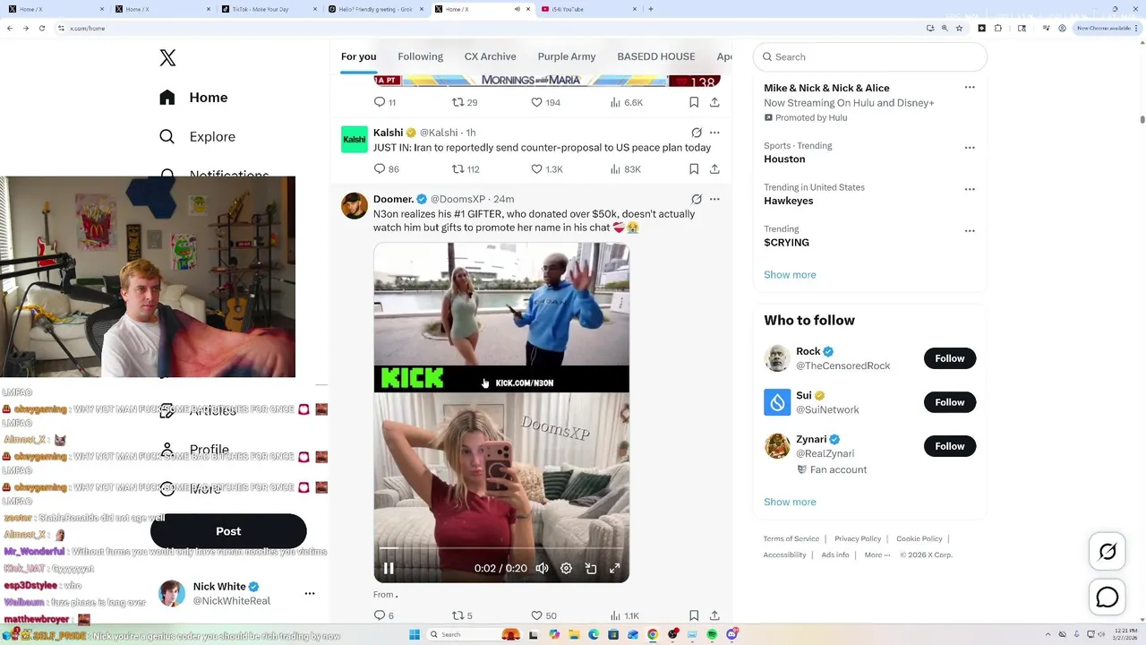Reply to the top post with 11 replies
The height and width of the screenshot is (645, 1146).
click(385, 103)
